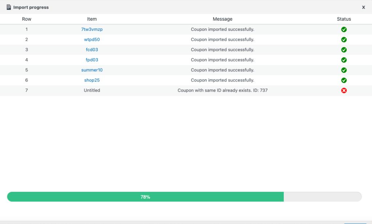Image resolution: width=372 pixels, height=224 pixels.
Task: Click the 'Coupon with same ID already exists' message
Action: point(223,91)
